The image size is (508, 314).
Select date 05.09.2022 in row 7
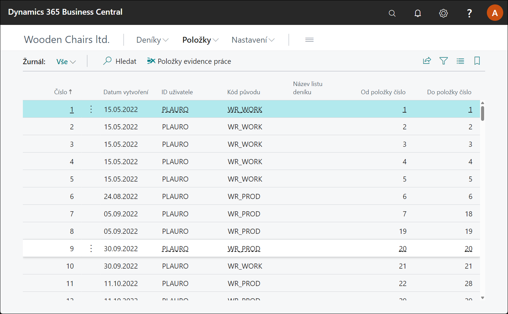click(121, 214)
